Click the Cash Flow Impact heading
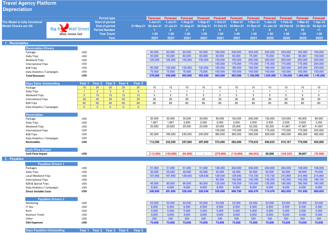Viewport: 329px width, 233px height. pyautogui.click(x=52, y=150)
